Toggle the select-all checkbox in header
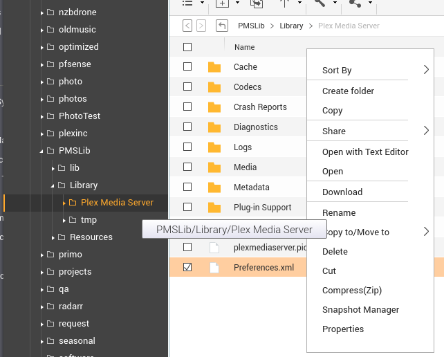444x357 pixels. click(187, 47)
